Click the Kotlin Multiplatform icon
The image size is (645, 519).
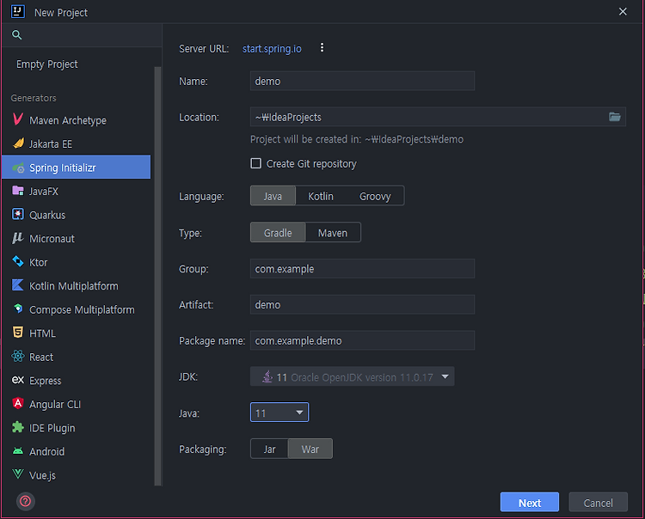[x=18, y=285]
